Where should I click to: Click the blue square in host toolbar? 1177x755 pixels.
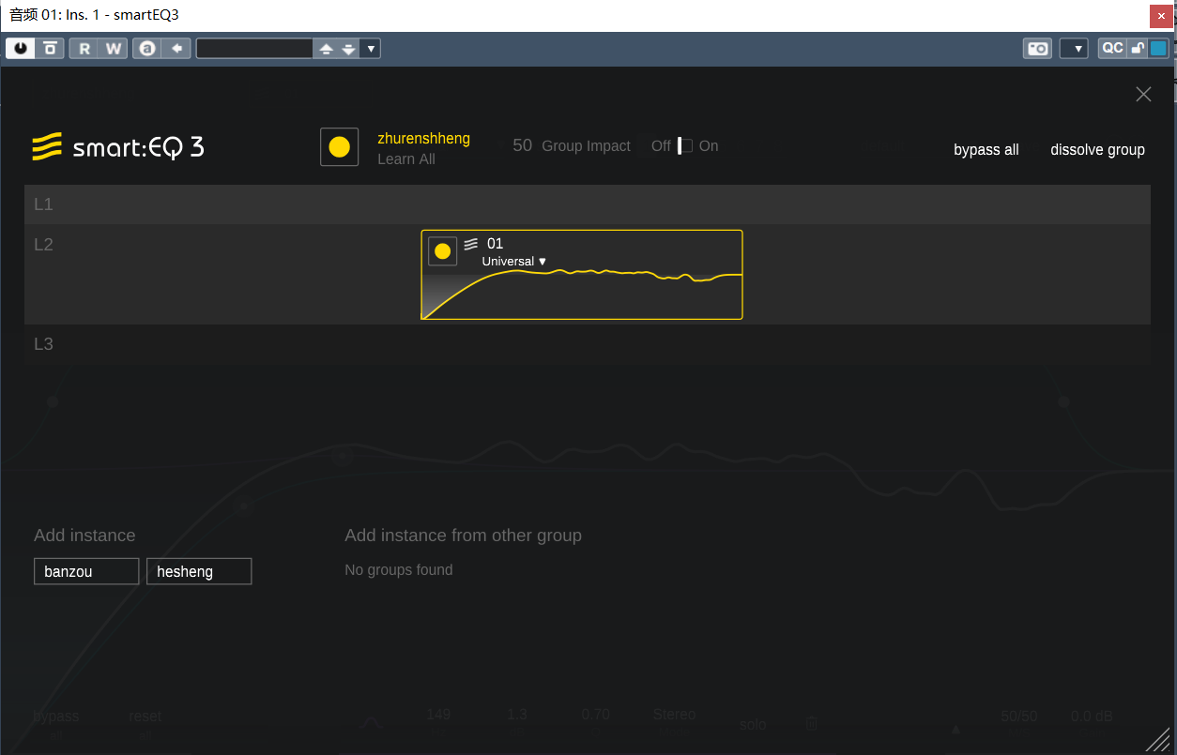coord(1159,49)
